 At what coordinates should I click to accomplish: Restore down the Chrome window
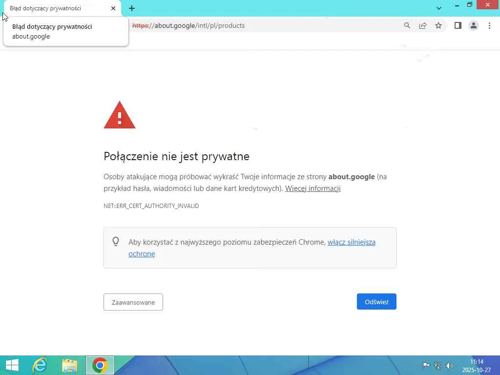(469, 5)
